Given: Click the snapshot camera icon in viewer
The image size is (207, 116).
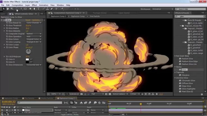Looking at the screenshot, I should (82, 94).
